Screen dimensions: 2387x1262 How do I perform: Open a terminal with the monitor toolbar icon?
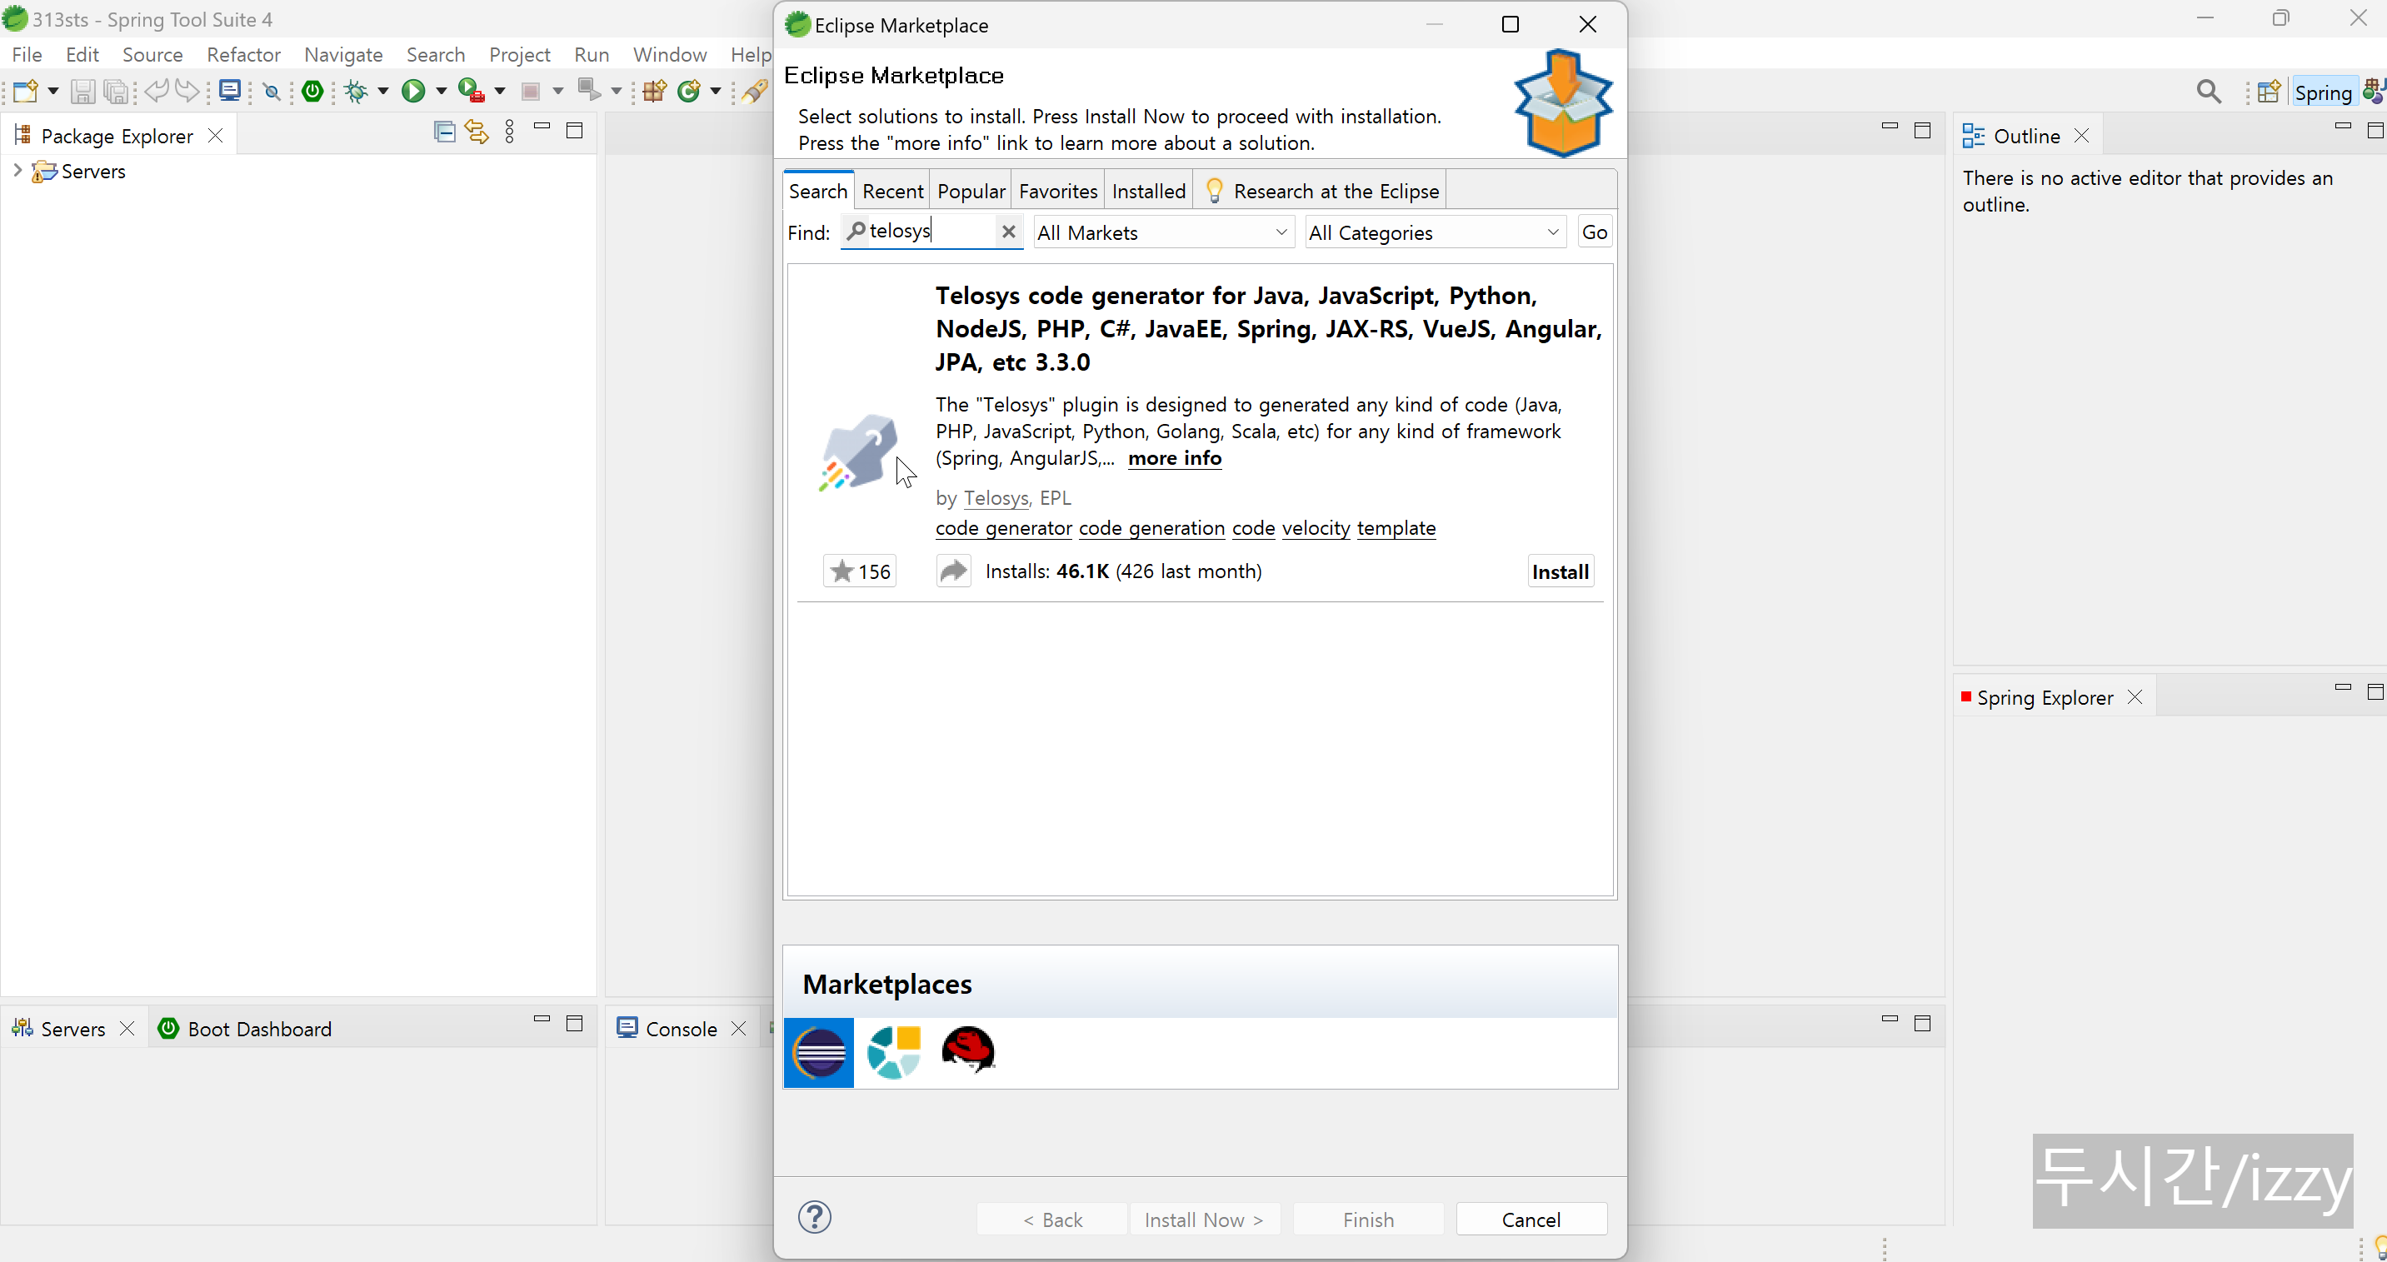coord(230,90)
